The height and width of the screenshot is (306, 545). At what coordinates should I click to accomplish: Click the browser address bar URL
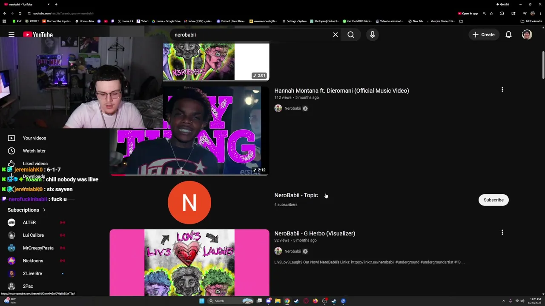point(63,13)
